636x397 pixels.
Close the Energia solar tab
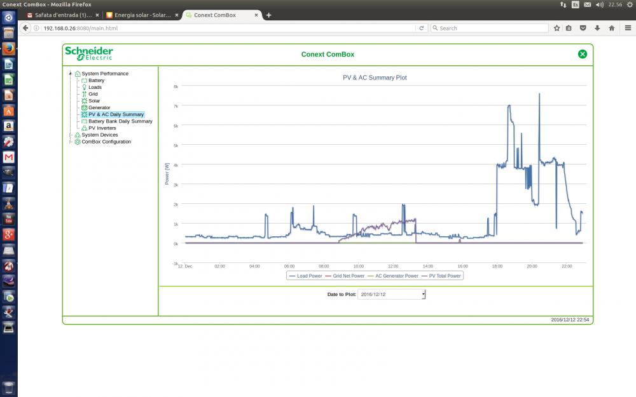point(177,15)
